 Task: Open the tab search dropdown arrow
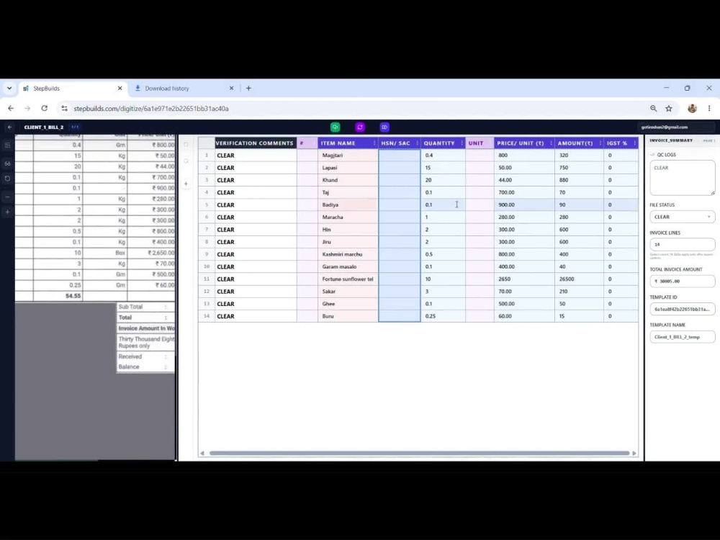coord(9,88)
